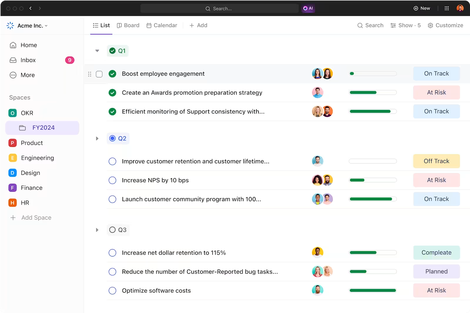This screenshot has height=313, width=470.
Task: Go back with the left arrow
Action: [31, 8]
